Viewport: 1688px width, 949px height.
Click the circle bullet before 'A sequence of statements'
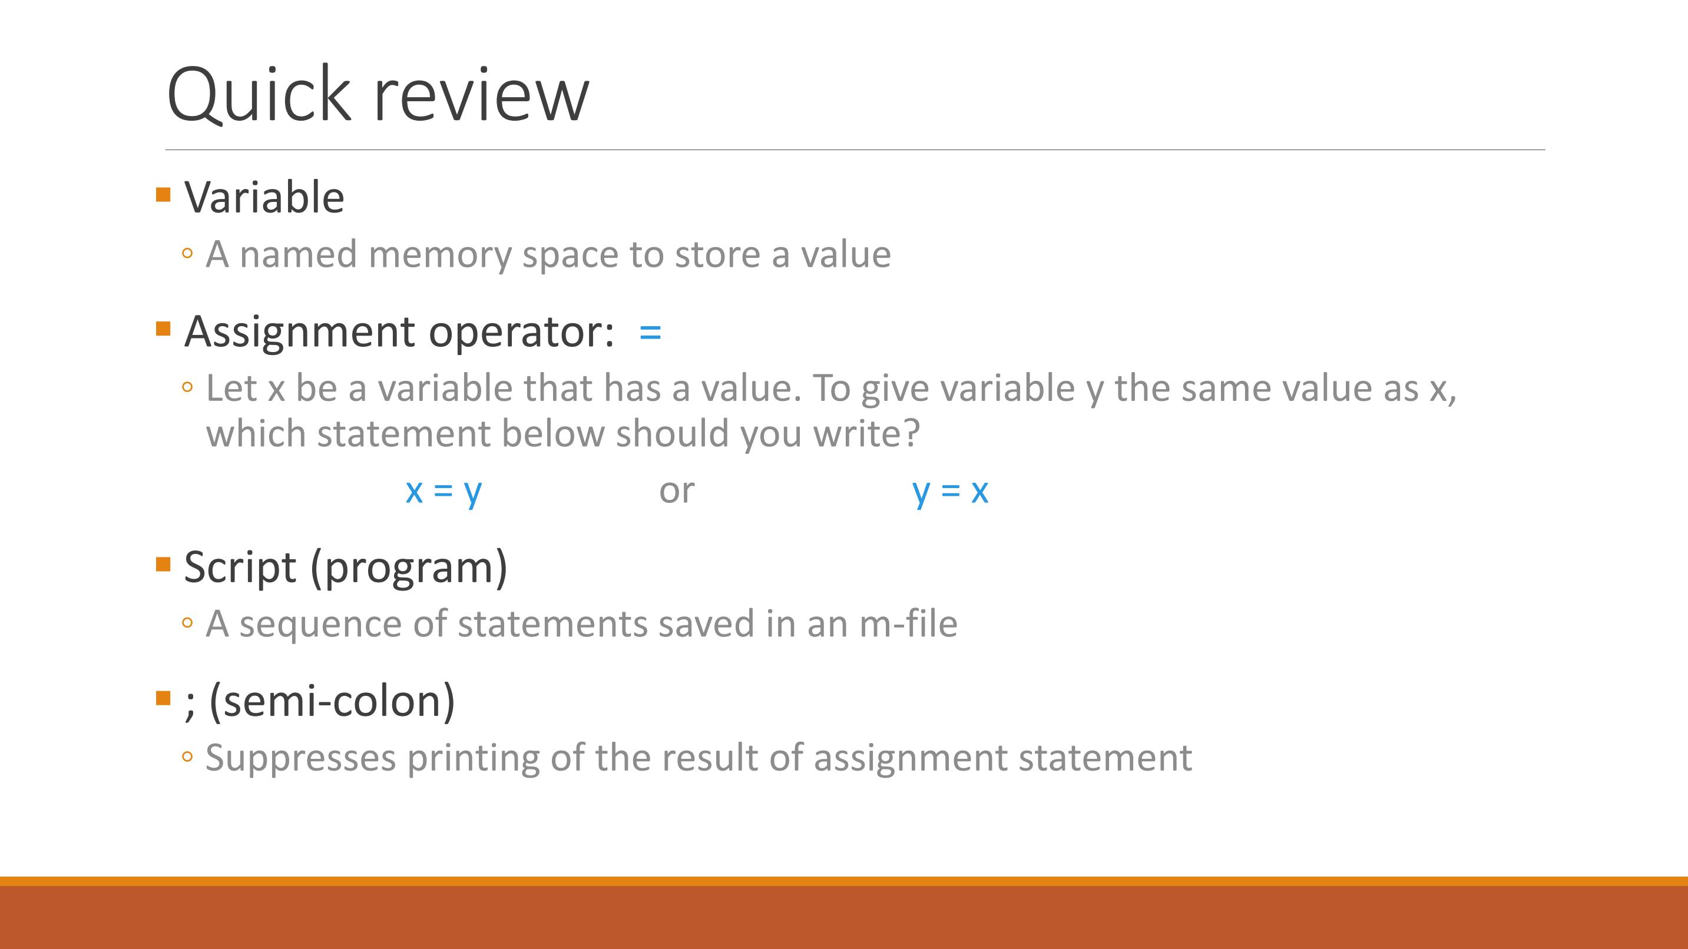pos(187,623)
